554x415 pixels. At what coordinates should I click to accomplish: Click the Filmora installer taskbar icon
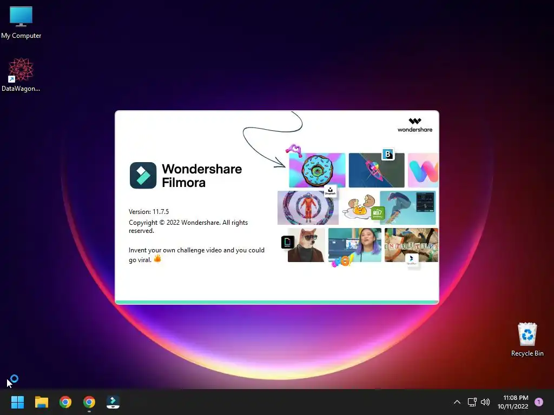pos(113,402)
